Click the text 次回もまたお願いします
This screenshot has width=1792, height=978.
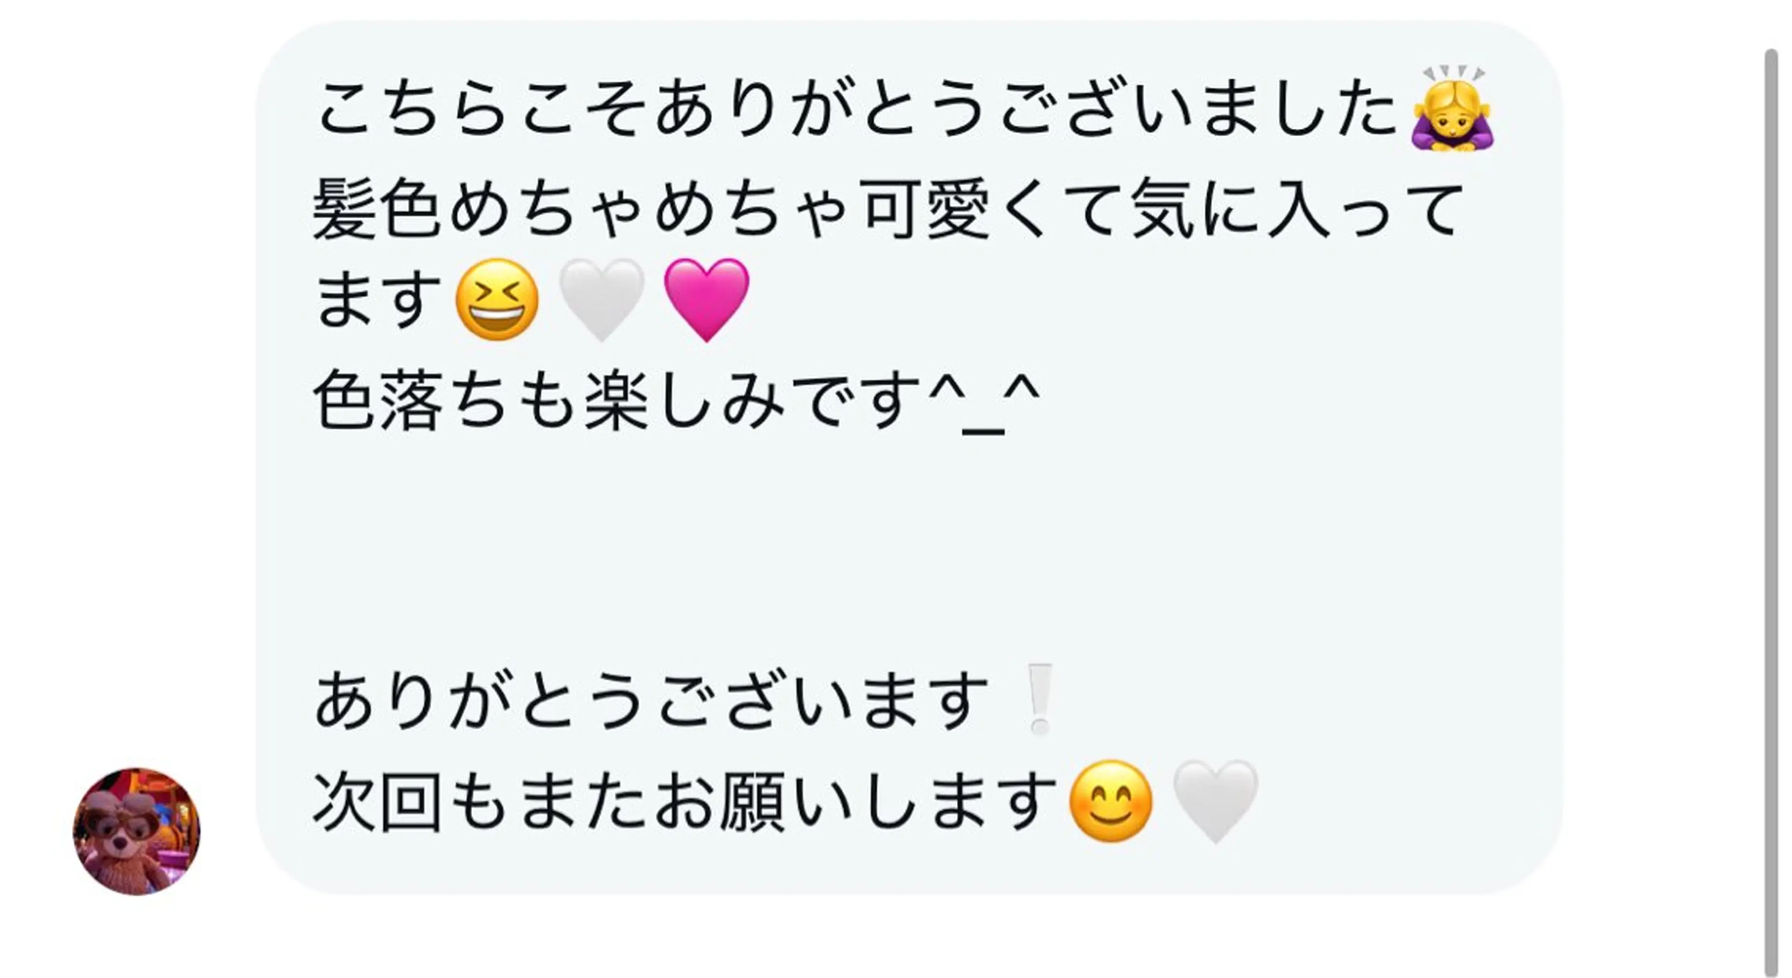pos(685,801)
